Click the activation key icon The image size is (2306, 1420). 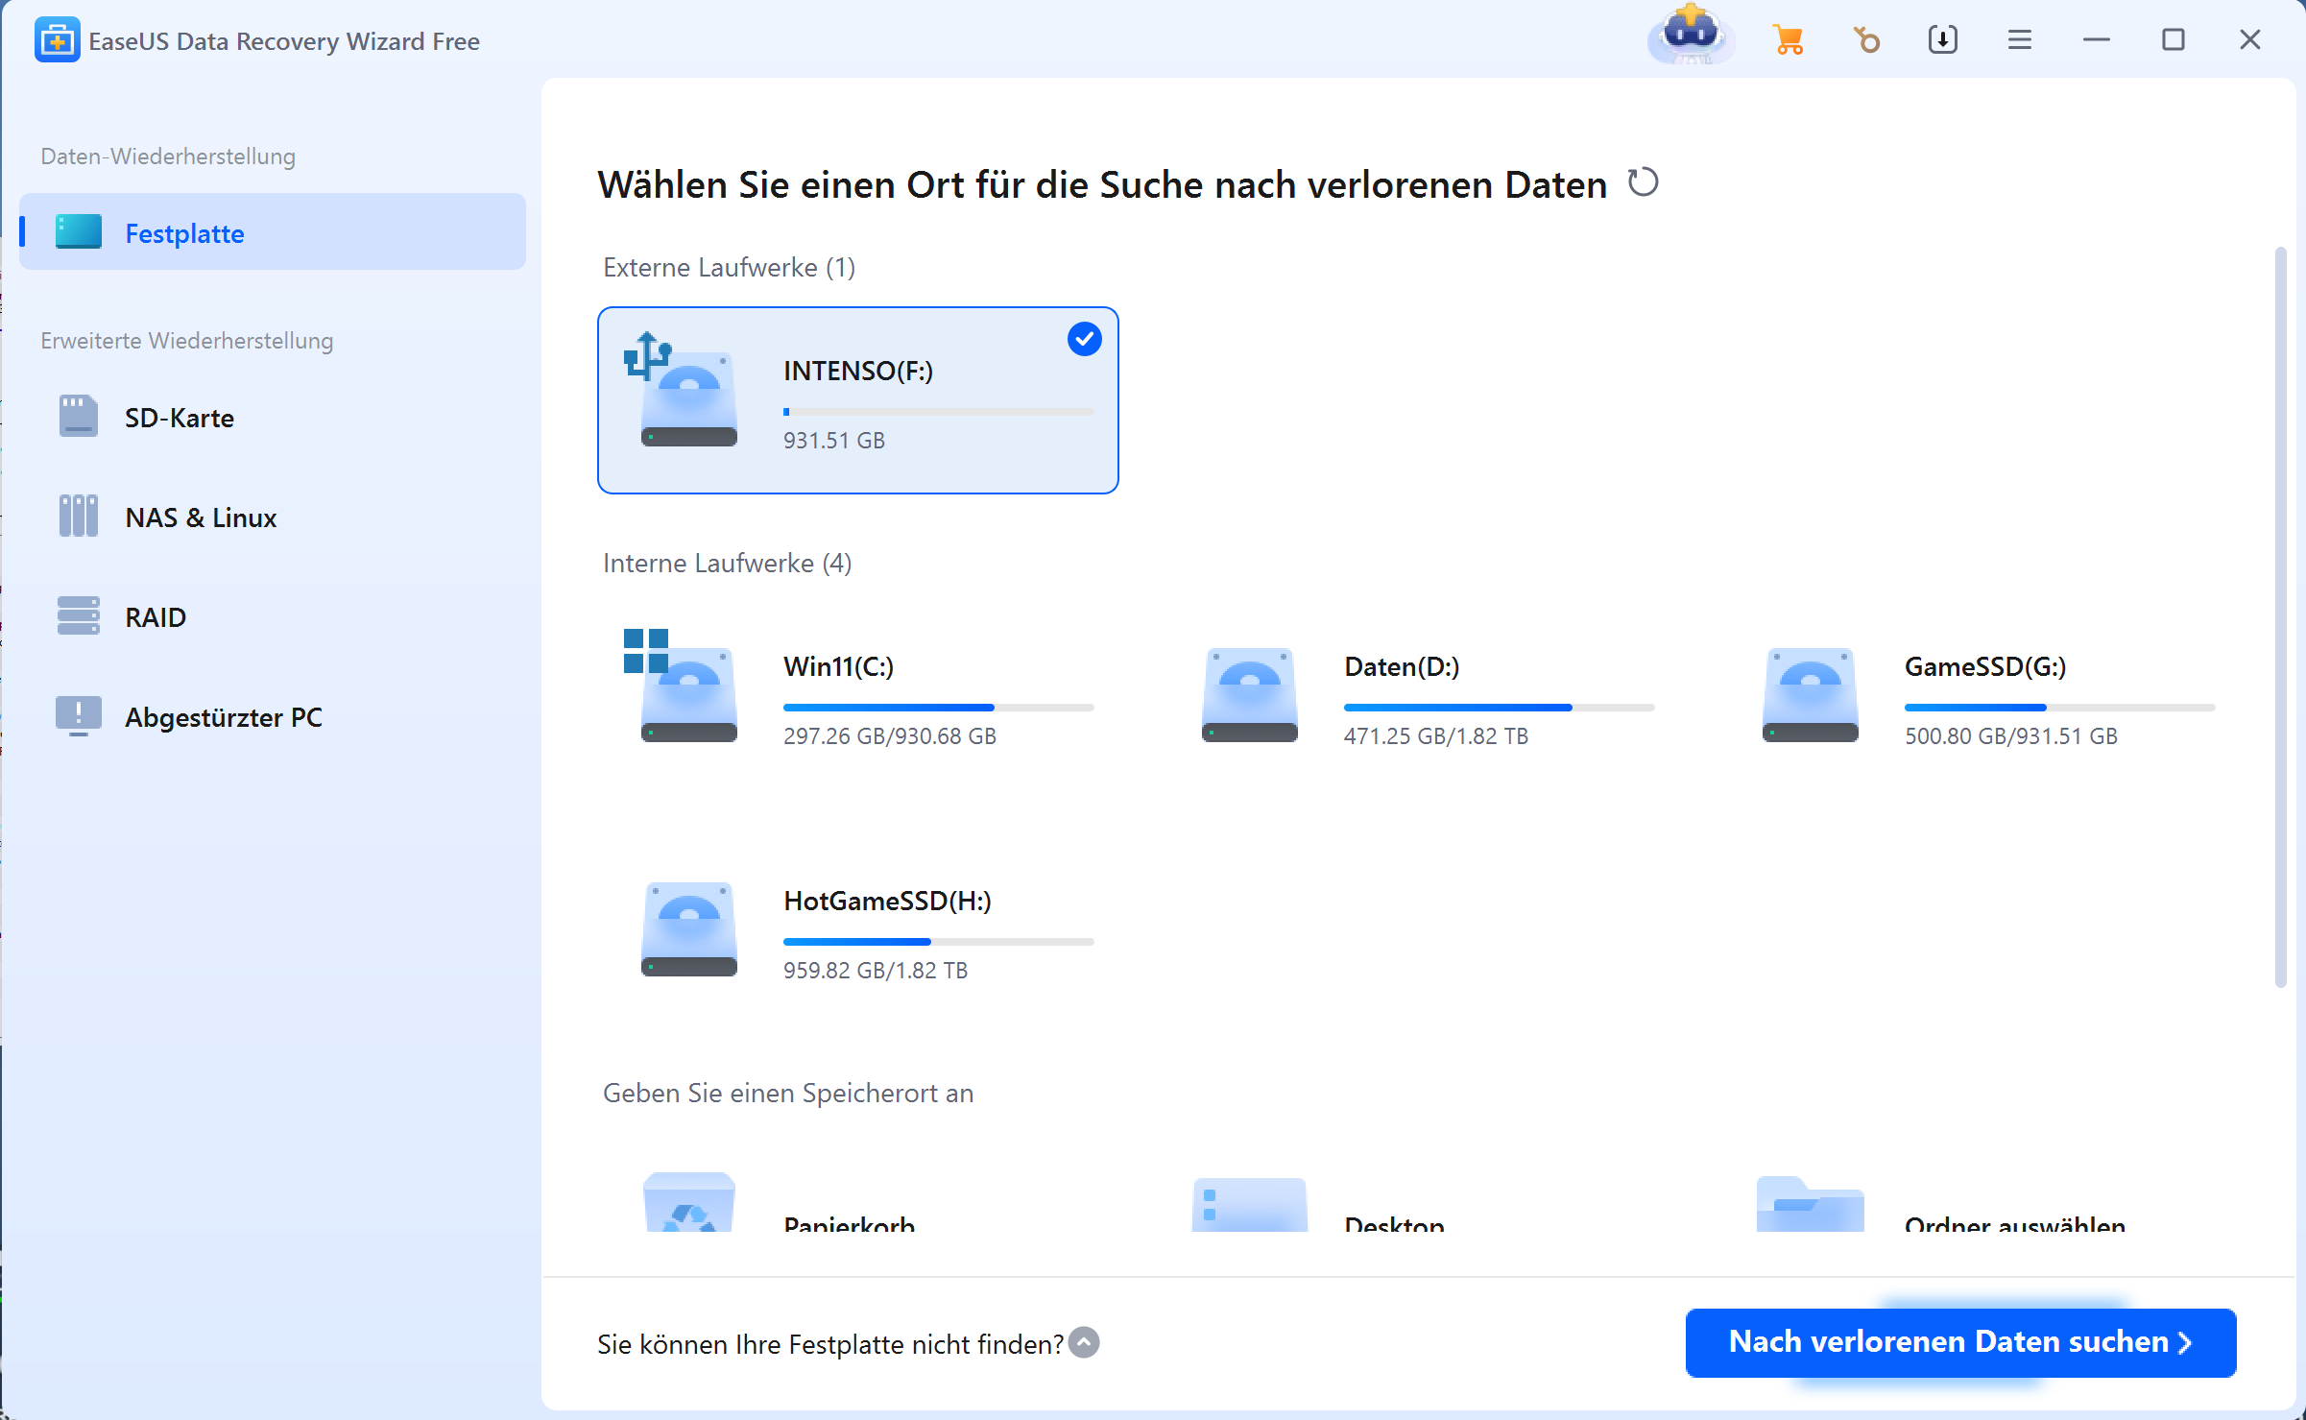point(1865,40)
